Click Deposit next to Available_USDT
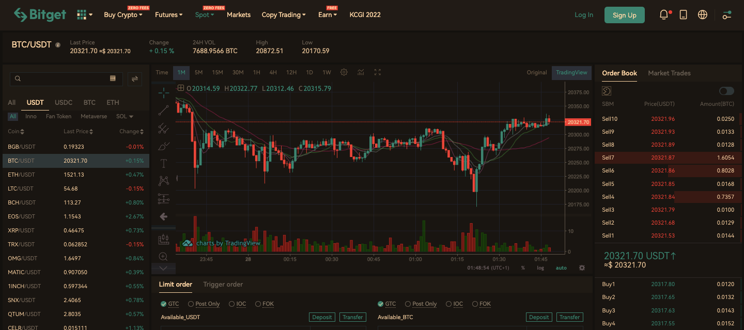 [x=322, y=317]
